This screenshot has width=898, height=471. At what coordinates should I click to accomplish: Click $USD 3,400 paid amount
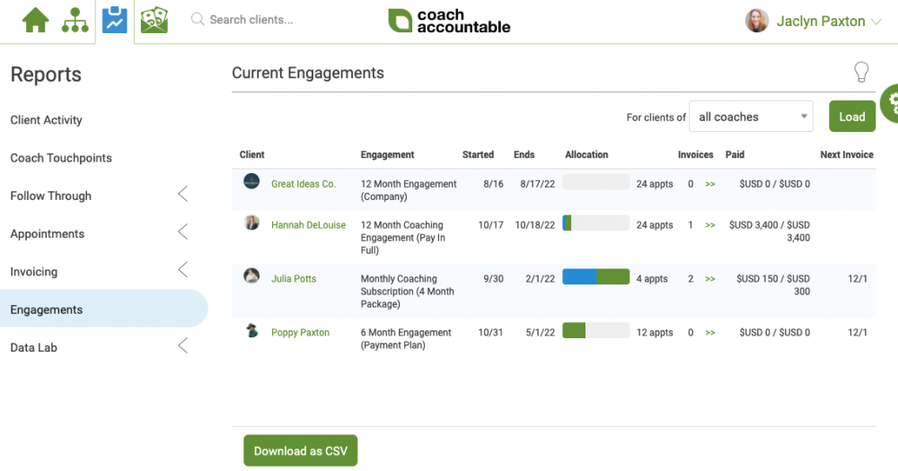tap(770, 231)
